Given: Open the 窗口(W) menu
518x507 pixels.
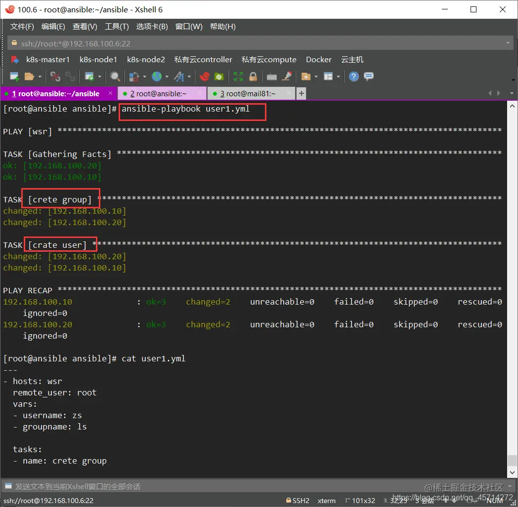Looking at the screenshot, I should click(x=189, y=26).
